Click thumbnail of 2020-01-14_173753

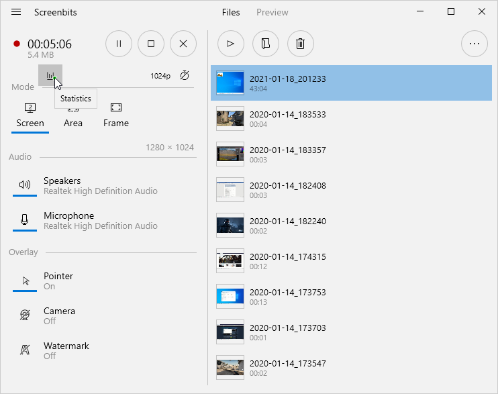pyautogui.click(x=230, y=297)
